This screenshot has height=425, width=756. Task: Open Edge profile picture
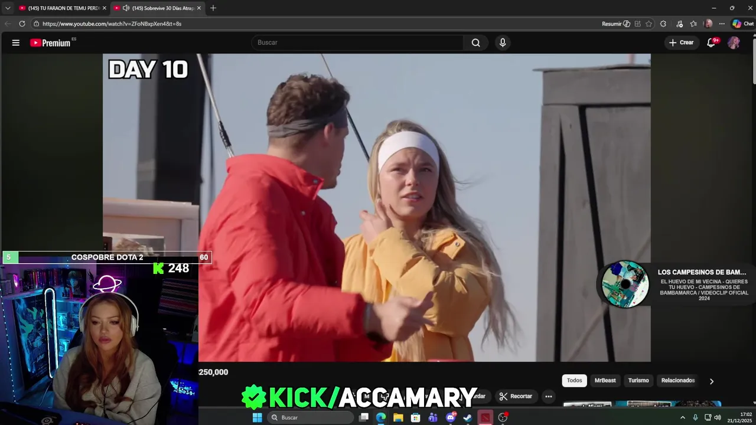pos(708,24)
